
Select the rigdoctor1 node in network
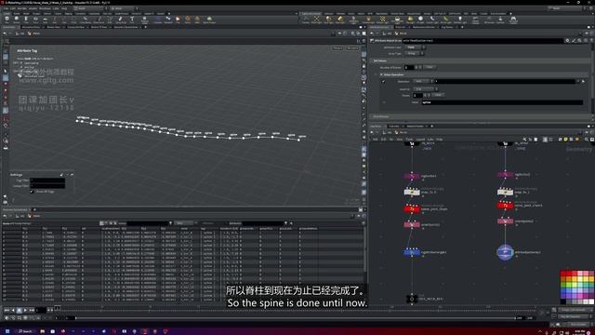tap(411, 176)
